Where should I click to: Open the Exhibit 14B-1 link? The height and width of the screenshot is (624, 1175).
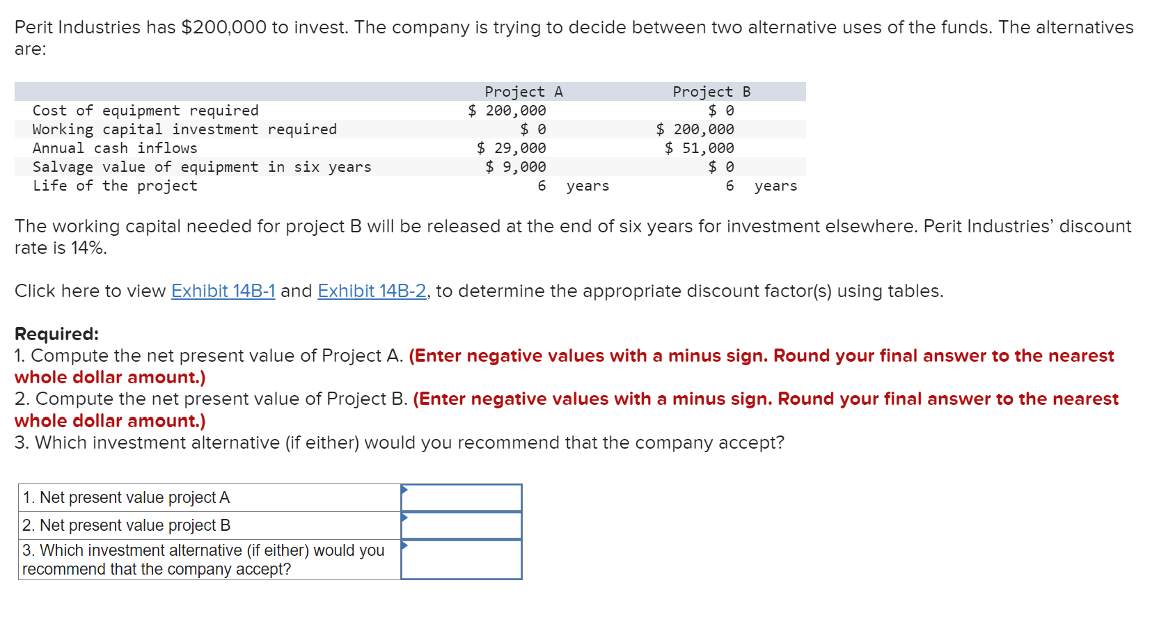(x=222, y=291)
